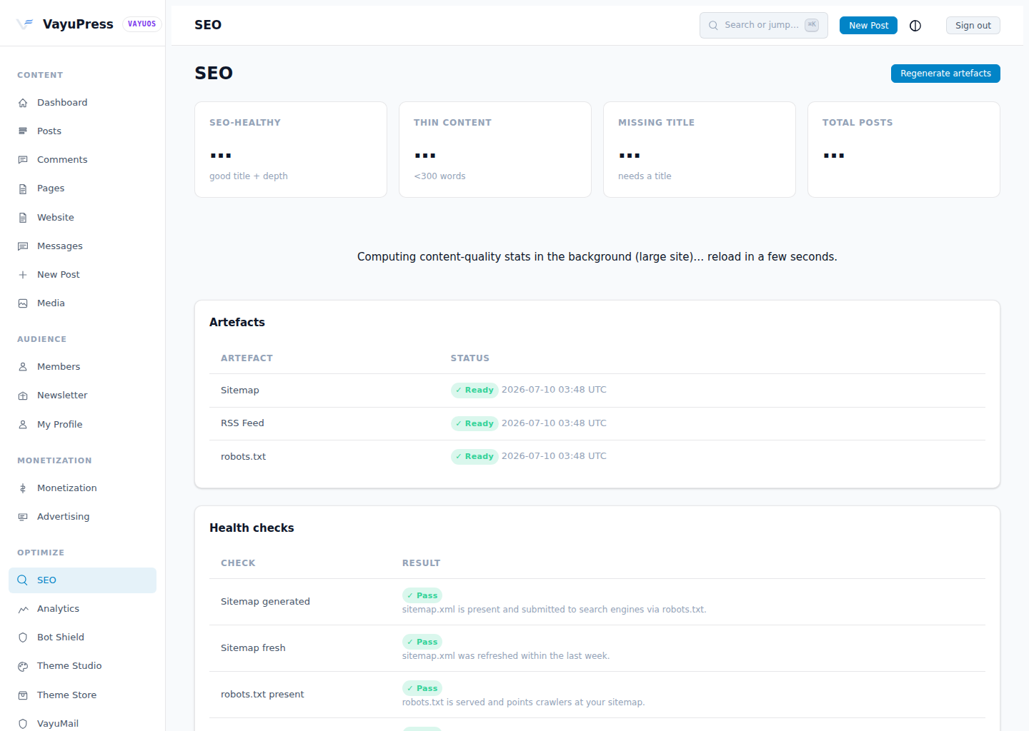Click the Regenerate artefacts button
Image resolution: width=1029 pixels, height=731 pixels.
[x=945, y=74]
